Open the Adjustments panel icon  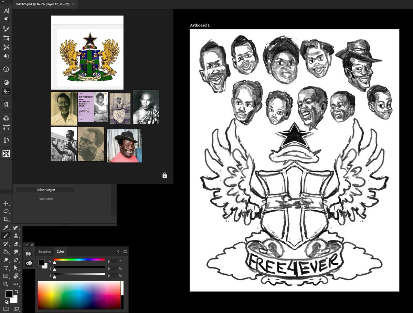point(6,83)
